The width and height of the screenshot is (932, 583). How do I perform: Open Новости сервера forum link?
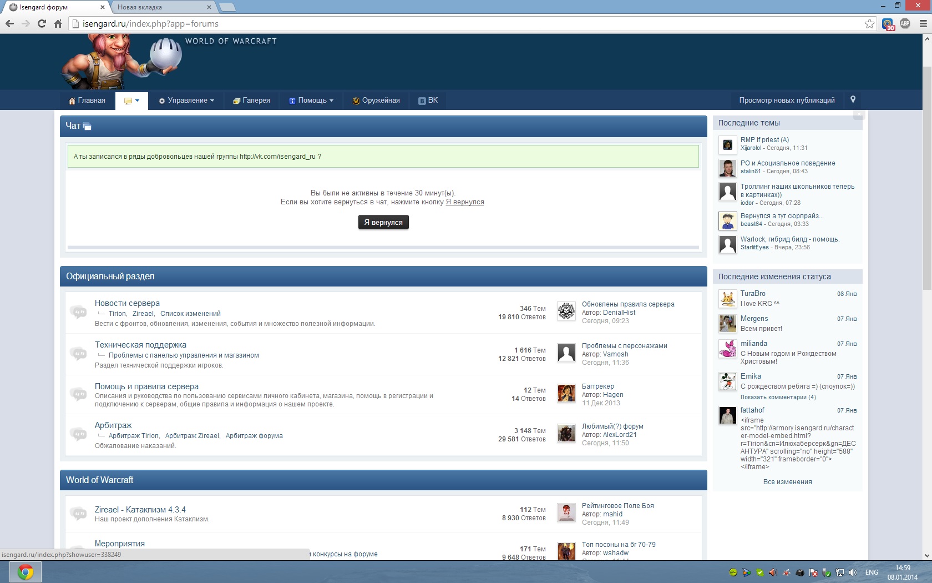pyautogui.click(x=127, y=303)
